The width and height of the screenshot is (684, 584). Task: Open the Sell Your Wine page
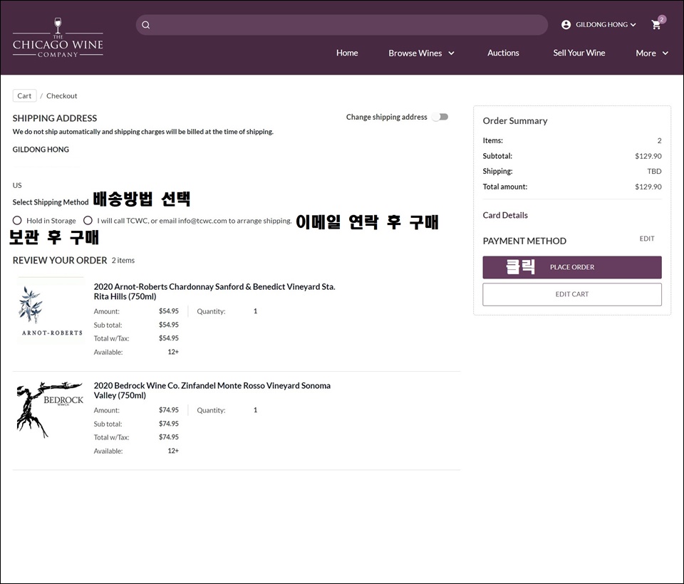click(x=579, y=53)
